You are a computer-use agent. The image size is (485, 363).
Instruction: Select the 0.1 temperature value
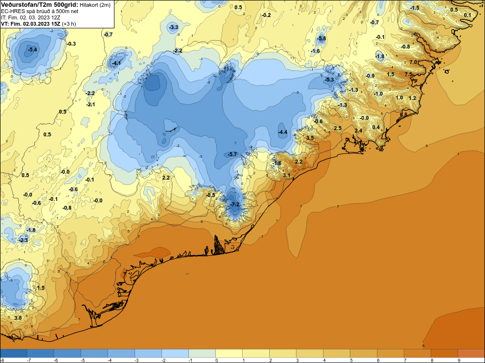(x=468, y=15)
